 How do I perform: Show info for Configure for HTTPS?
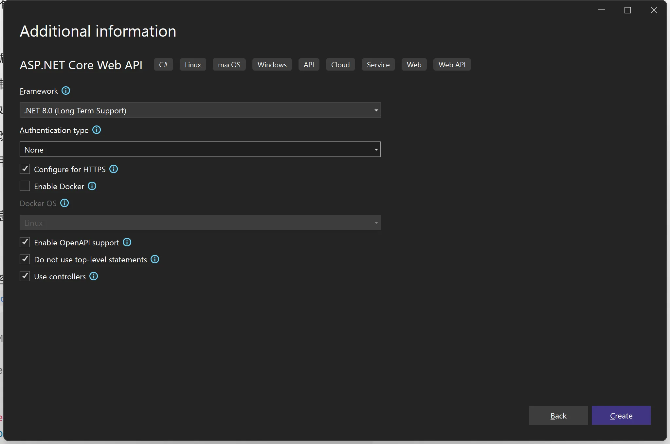click(114, 169)
